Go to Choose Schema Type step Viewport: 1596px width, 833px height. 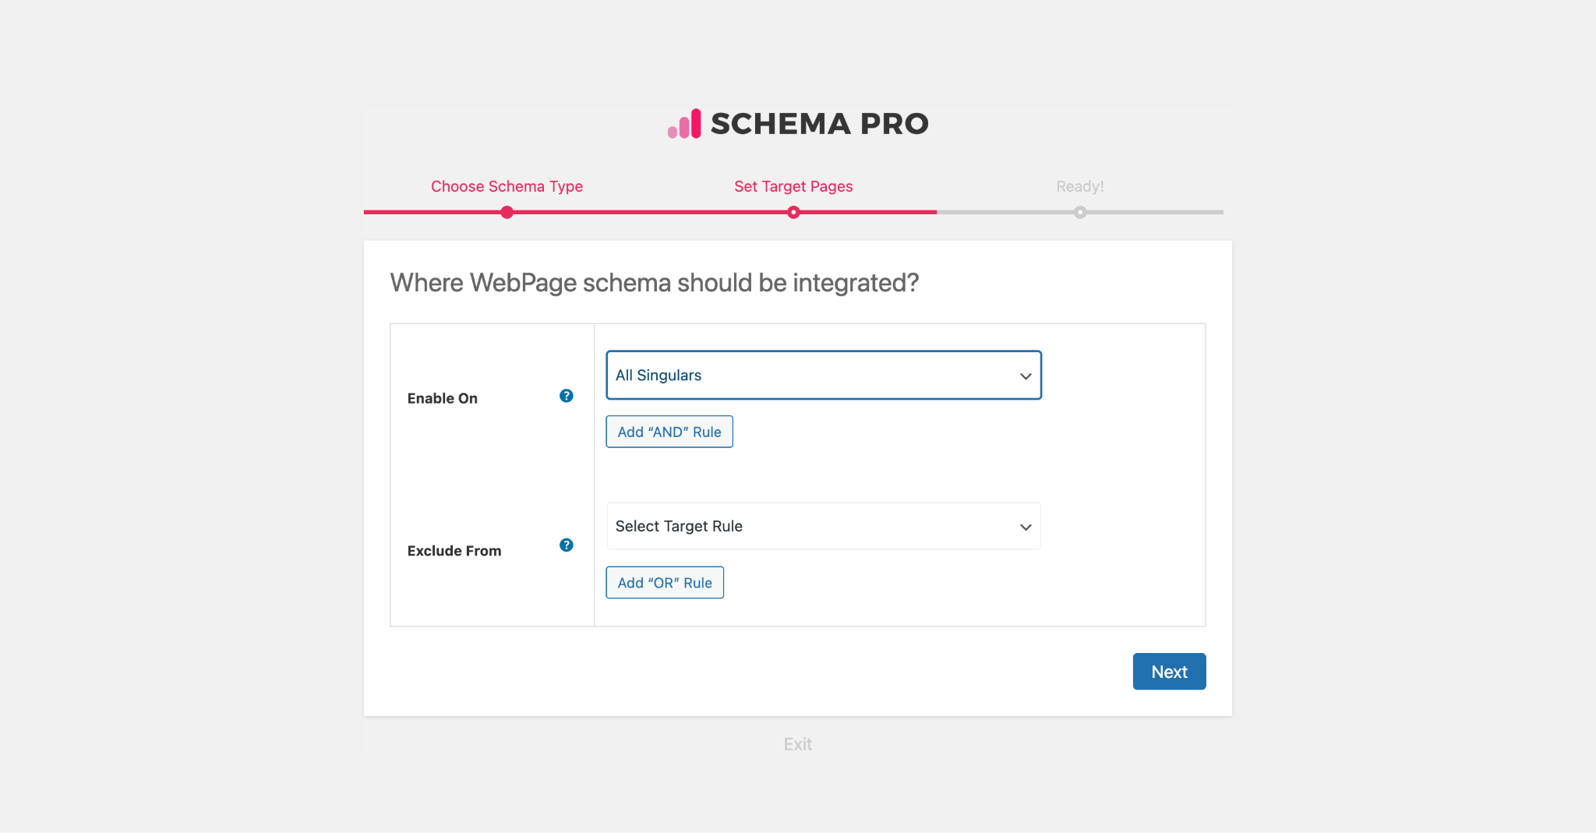tap(507, 186)
